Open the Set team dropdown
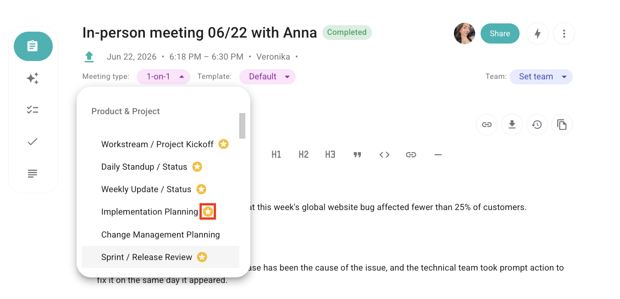The height and width of the screenshot is (299, 620). [541, 77]
